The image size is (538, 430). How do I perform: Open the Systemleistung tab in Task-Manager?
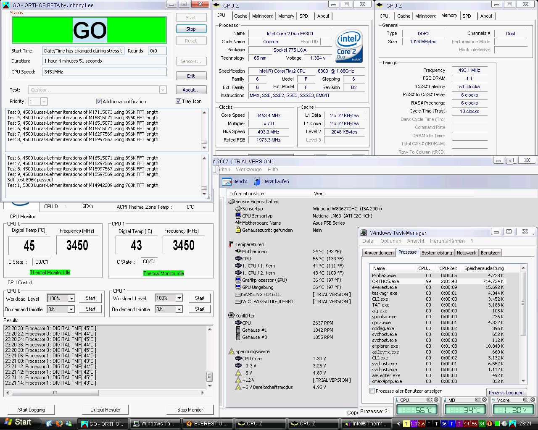[437, 253]
